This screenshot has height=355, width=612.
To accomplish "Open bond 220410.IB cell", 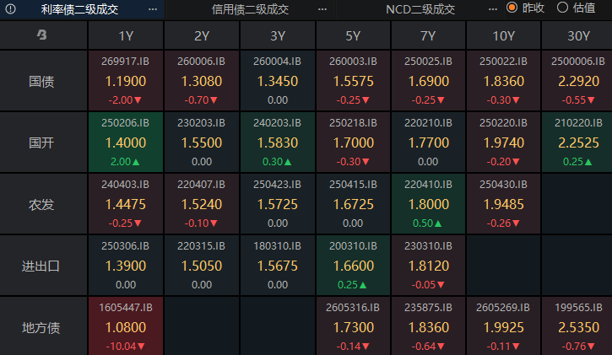I will (x=428, y=204).
